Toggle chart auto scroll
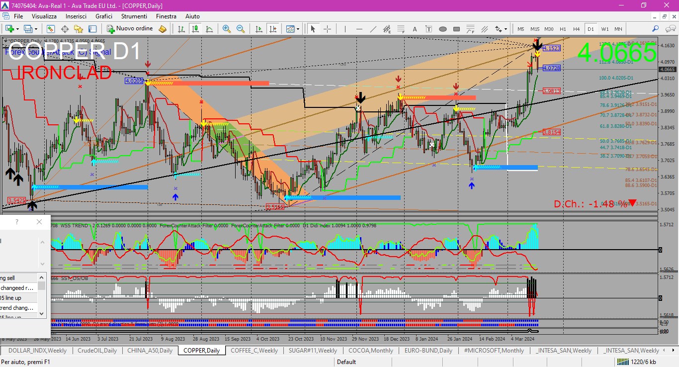679x367 pixels. (x=258, y=29)
